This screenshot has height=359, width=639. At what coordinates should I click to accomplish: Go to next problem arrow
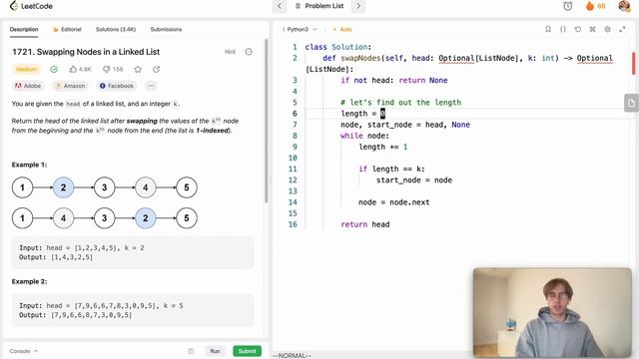(358, 6)
